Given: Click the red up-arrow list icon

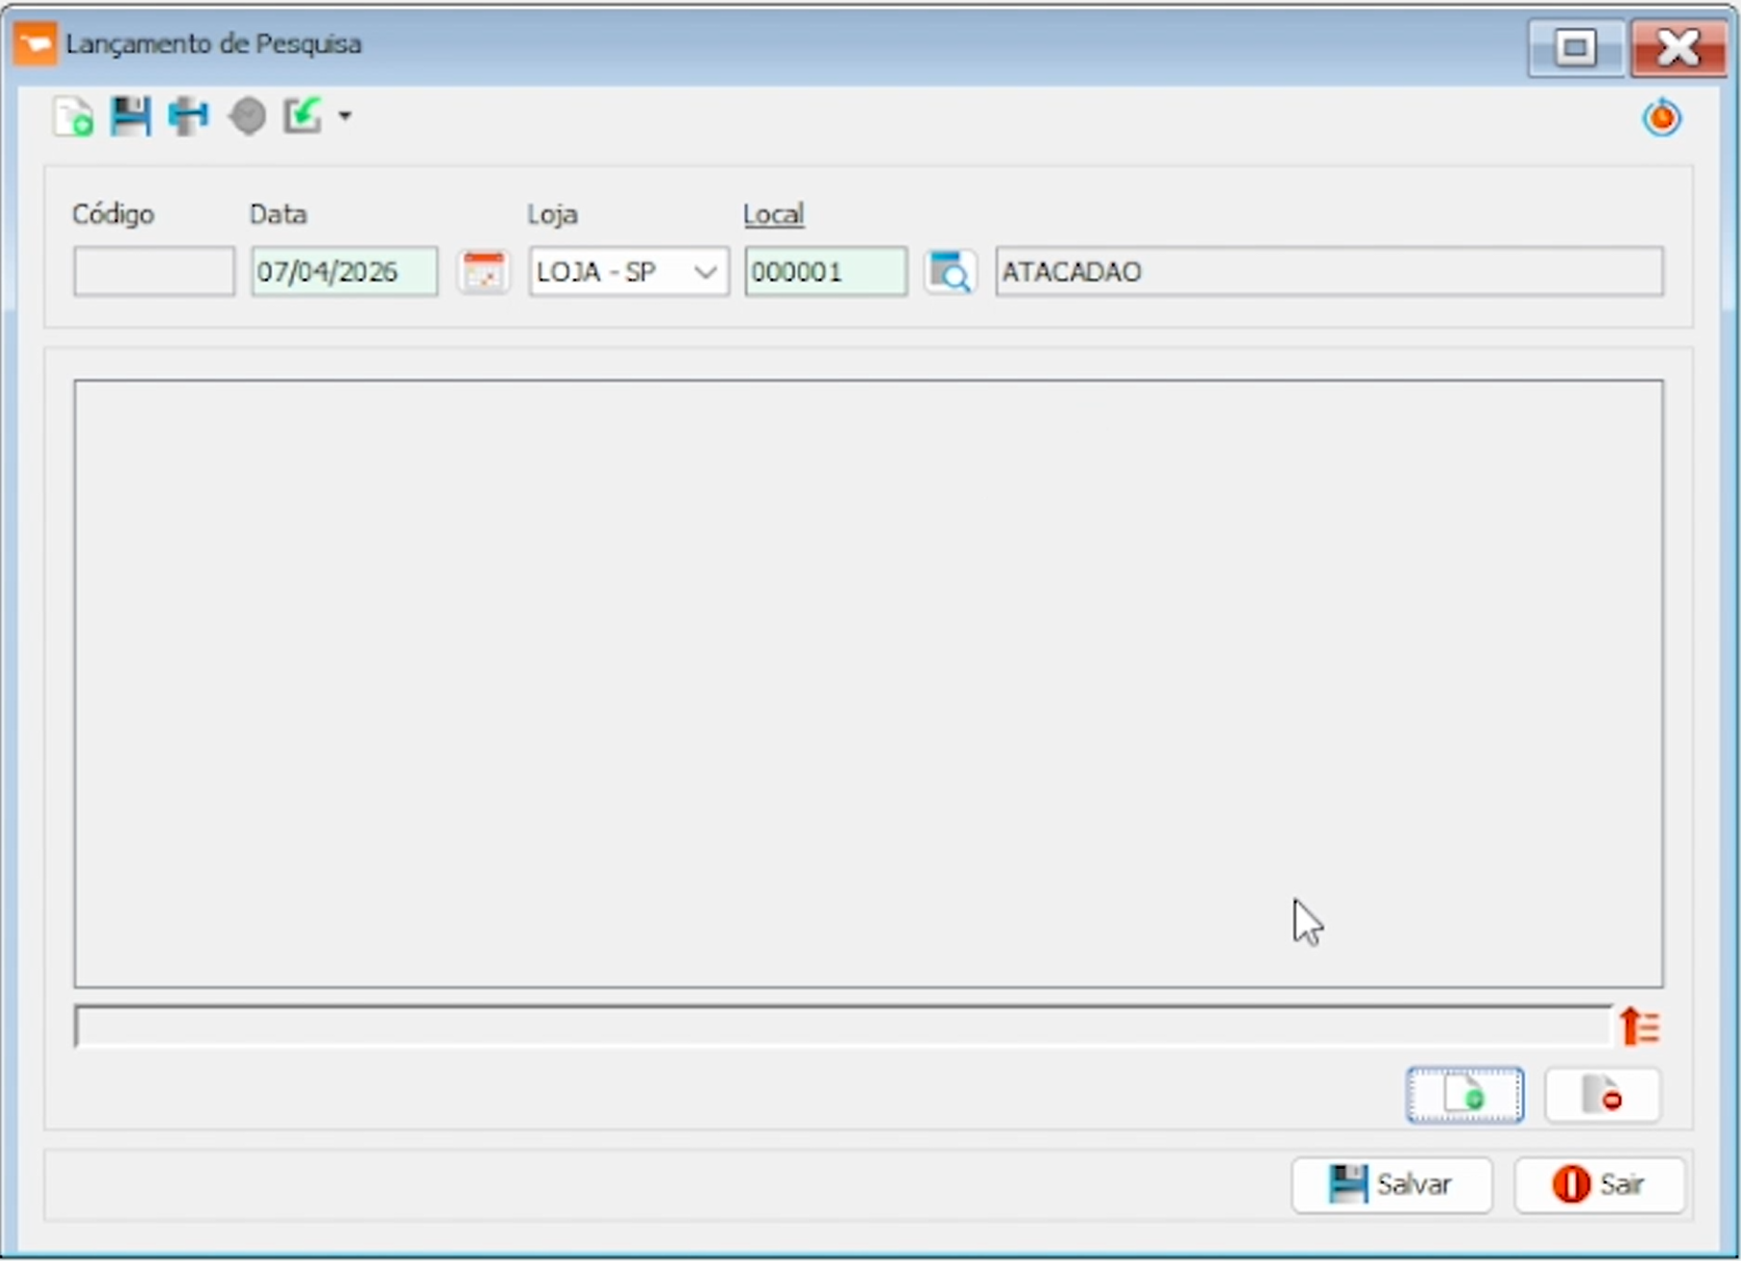Looking at the screenshot, I should point(1639,1027).
